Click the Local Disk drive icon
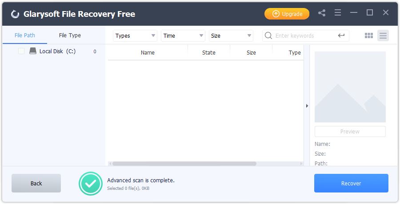Viewport: 400px width, 204px height. pos(32,51)
